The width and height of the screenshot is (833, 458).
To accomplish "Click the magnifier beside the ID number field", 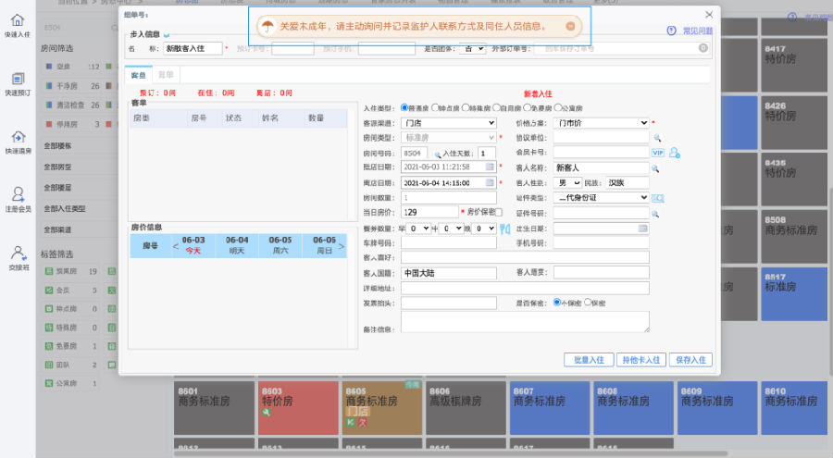I will click(655, 214).
